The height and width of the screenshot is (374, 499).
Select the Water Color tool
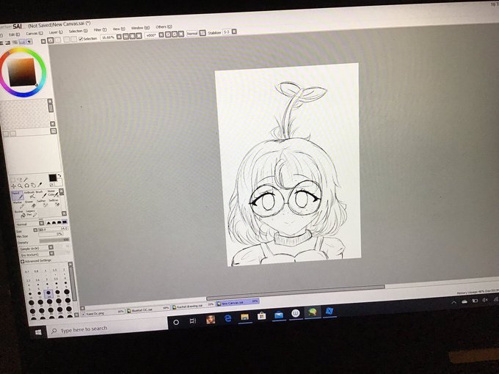point(53,194)
